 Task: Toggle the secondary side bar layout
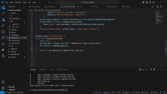150,2
